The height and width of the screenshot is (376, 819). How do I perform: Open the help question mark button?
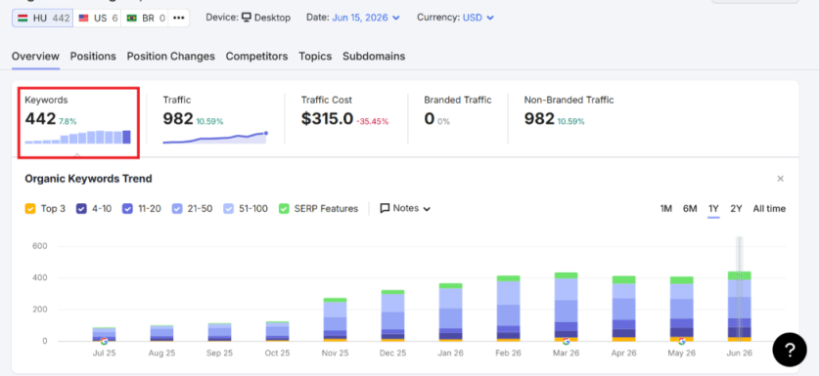pos(790,350)
